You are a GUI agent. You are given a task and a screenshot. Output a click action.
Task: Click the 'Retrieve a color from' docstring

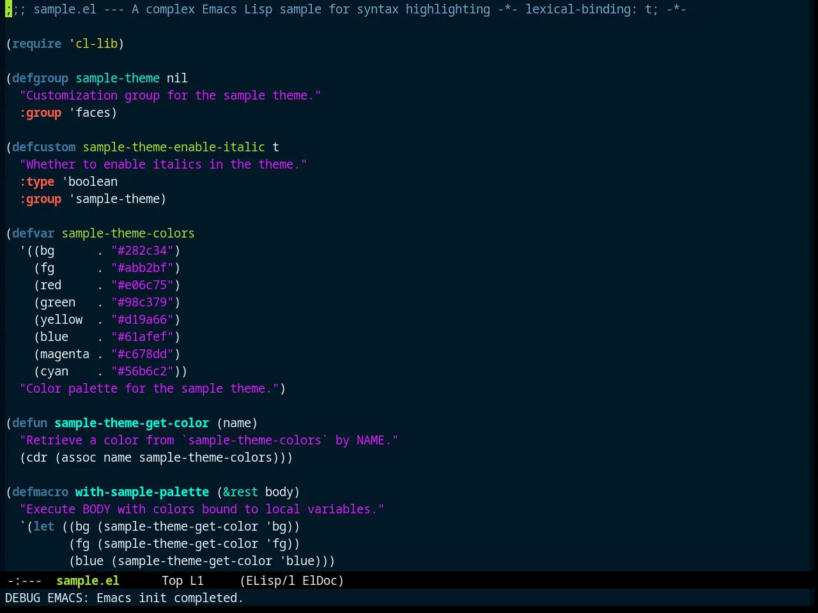(209, 440)
